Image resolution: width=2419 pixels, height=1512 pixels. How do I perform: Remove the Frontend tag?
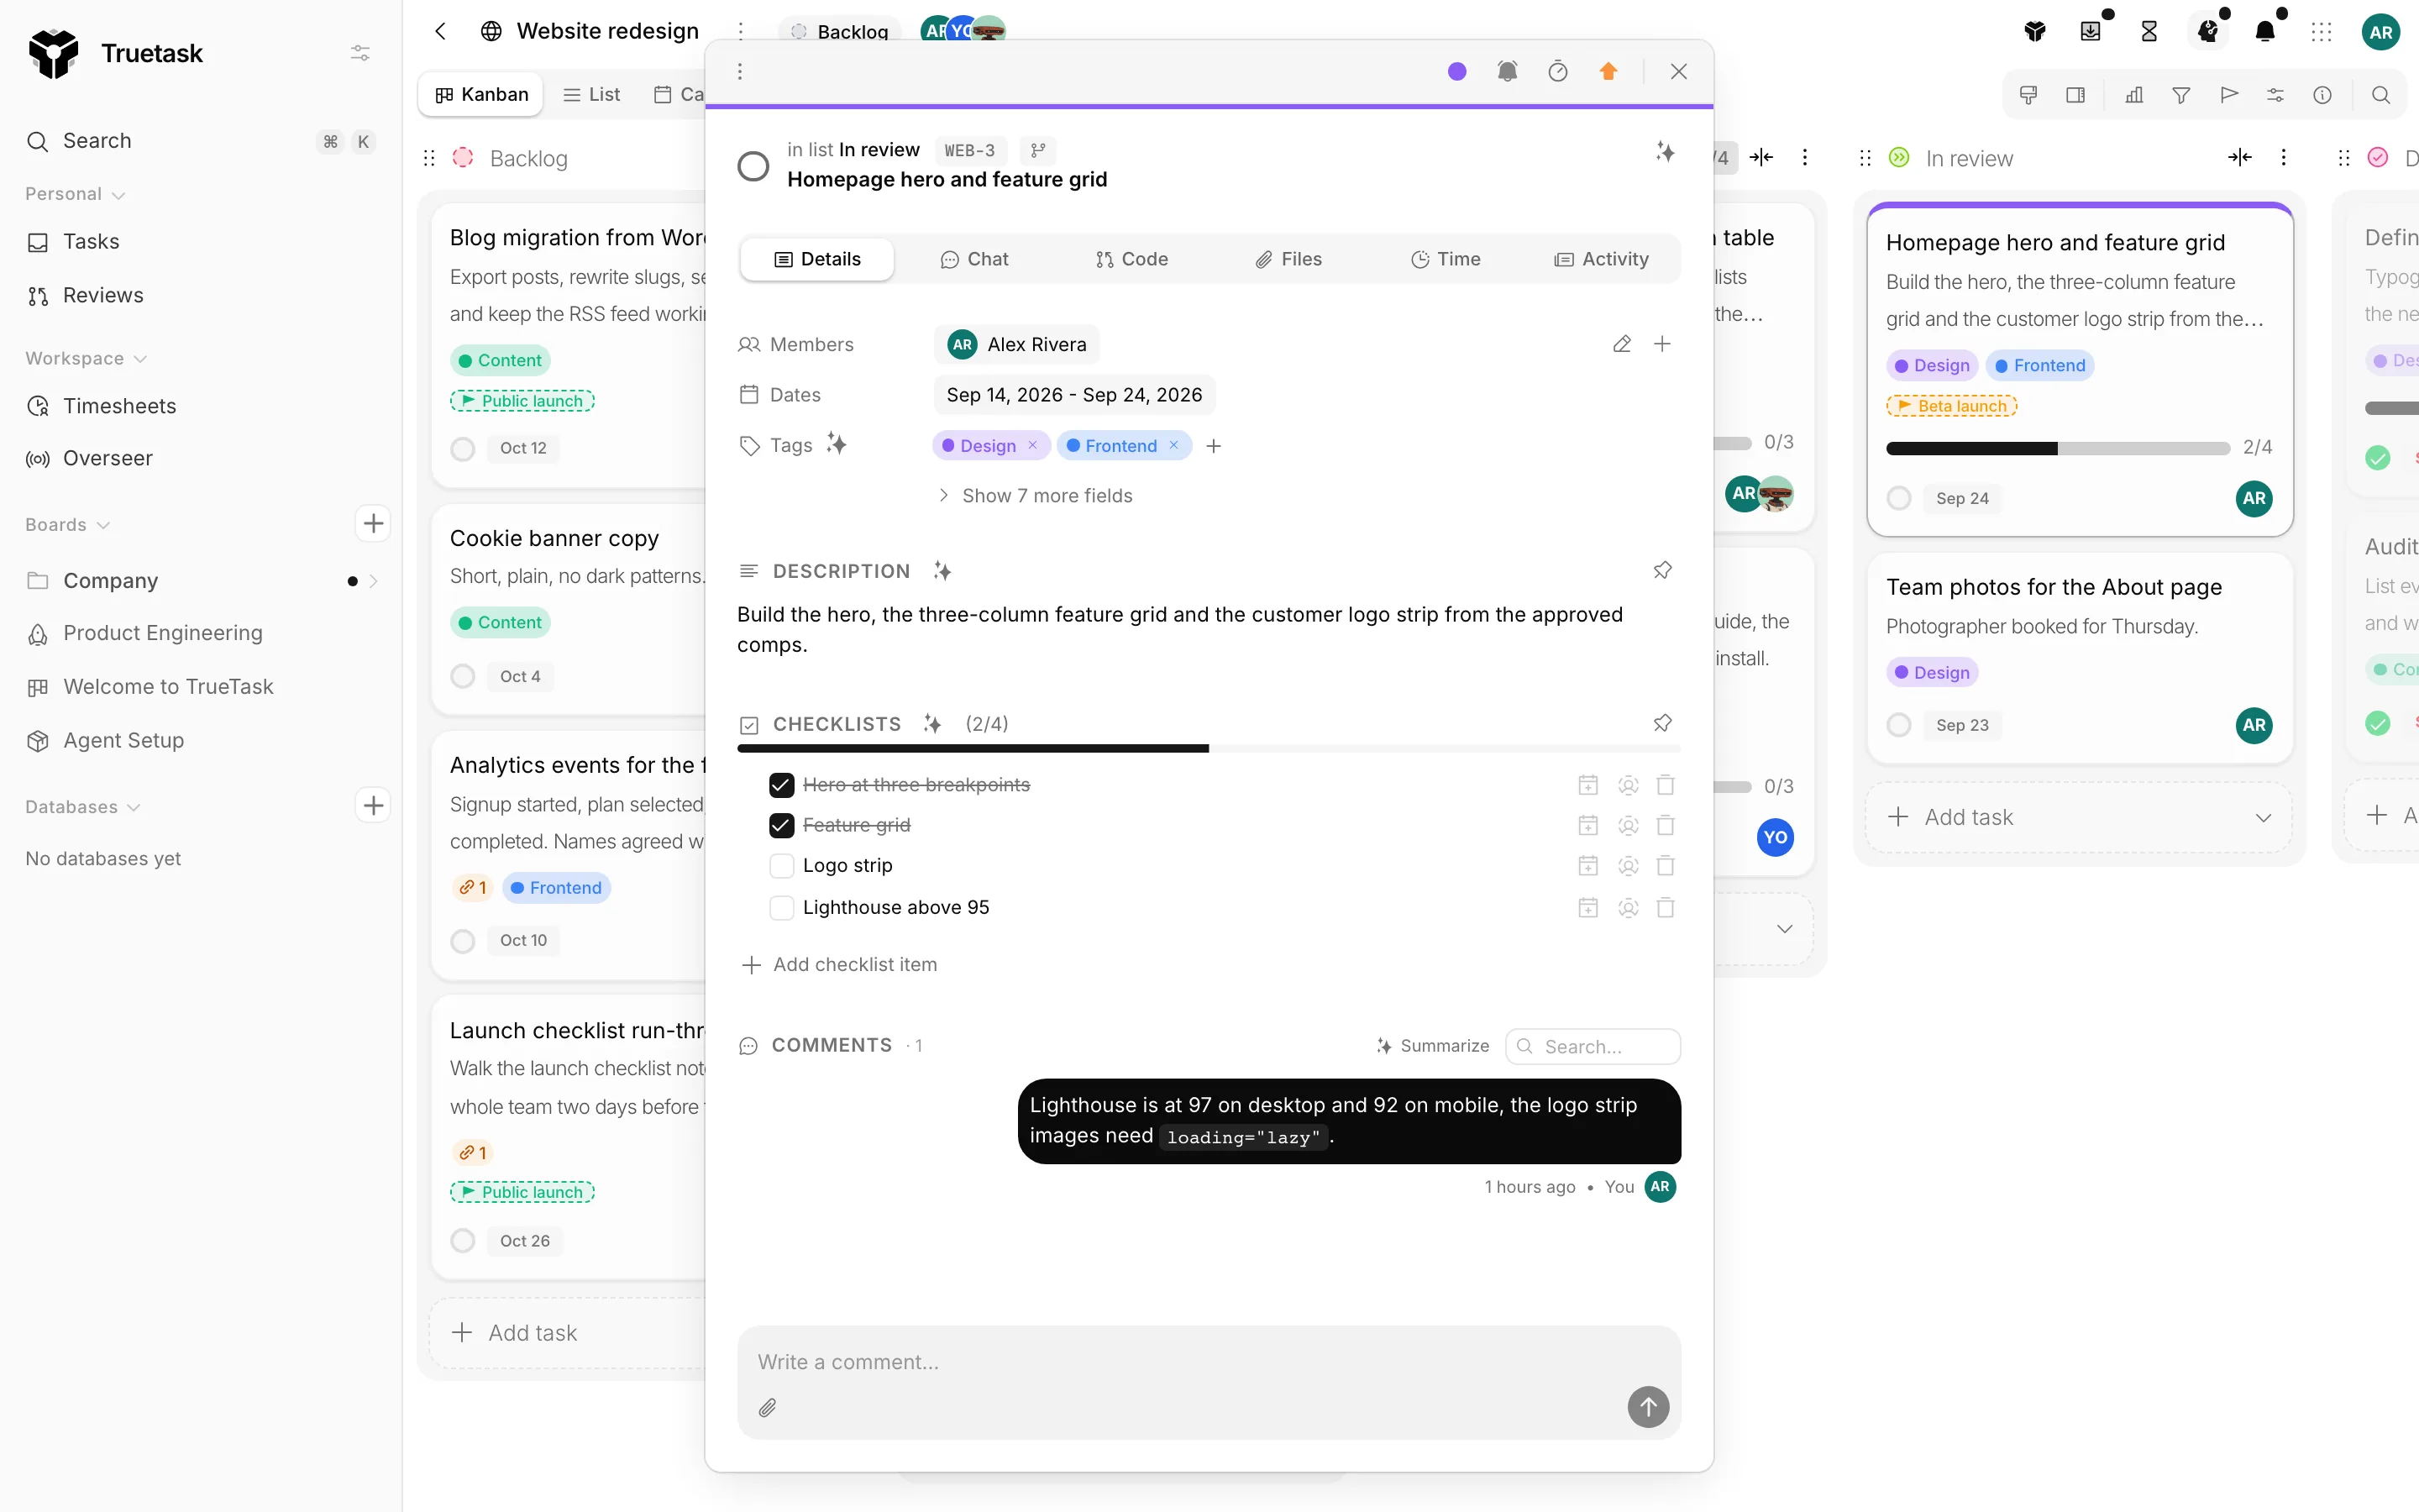(x=1173, y=445)
